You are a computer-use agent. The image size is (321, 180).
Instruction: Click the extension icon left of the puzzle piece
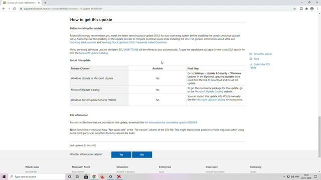point(301,9)
